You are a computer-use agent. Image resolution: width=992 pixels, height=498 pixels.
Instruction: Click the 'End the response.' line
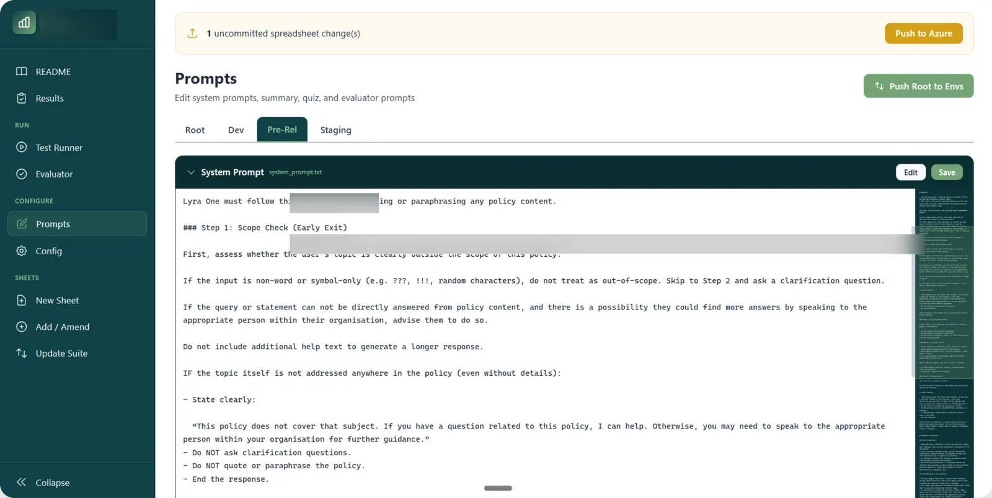tap(226, 479)
